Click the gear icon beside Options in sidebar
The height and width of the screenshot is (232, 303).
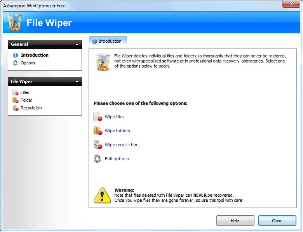point(15,63)
